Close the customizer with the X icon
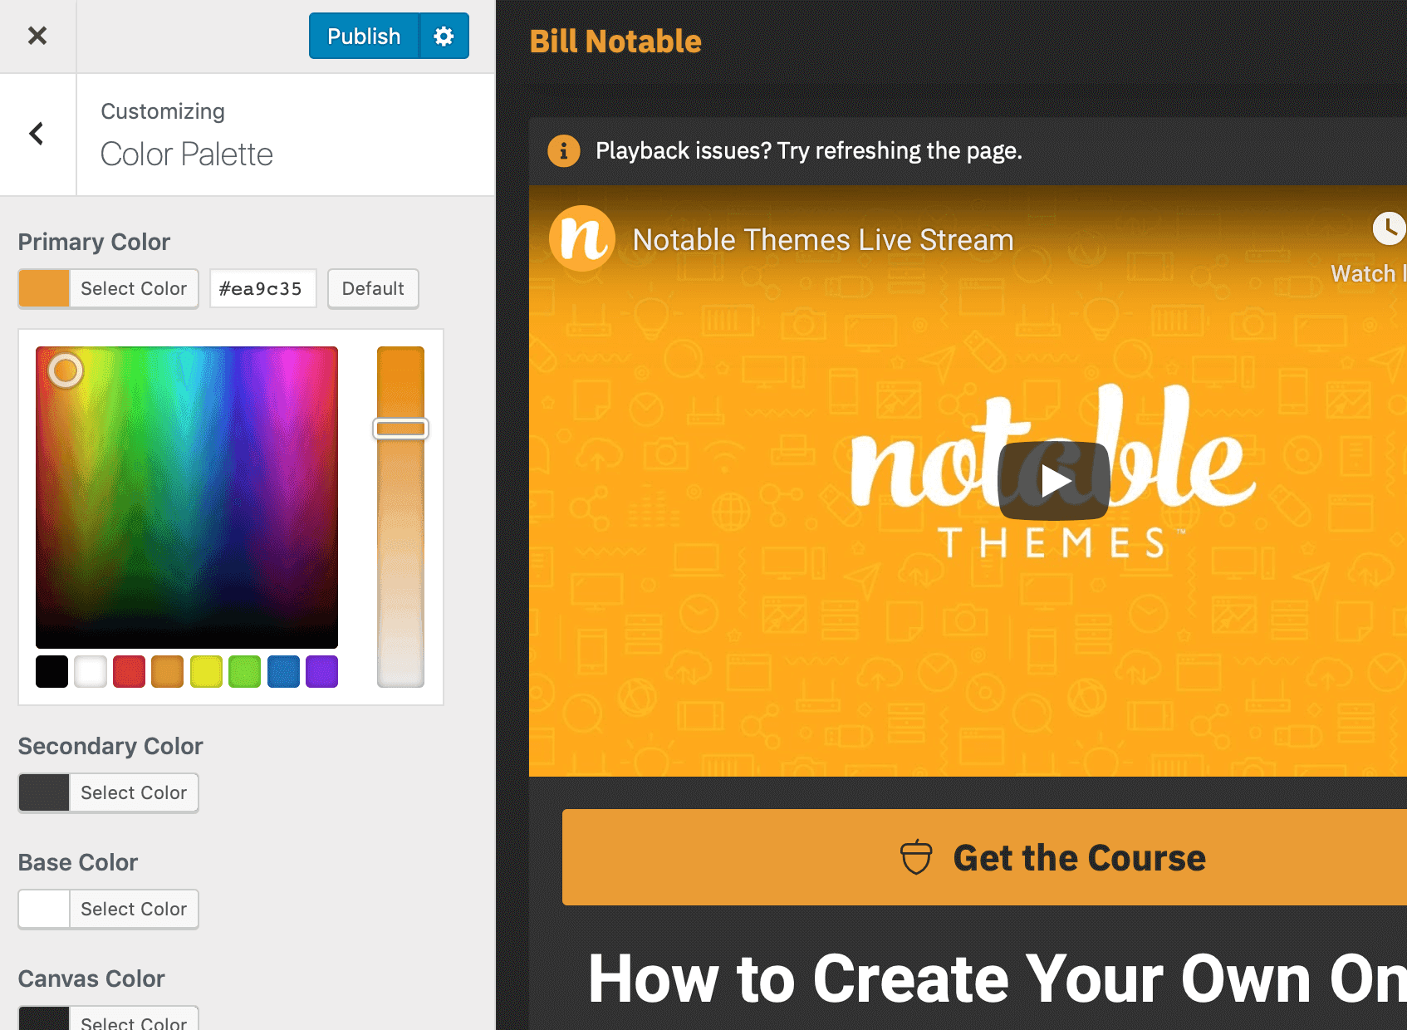The image size is (1407, 1030). click(x=37, y=36)
